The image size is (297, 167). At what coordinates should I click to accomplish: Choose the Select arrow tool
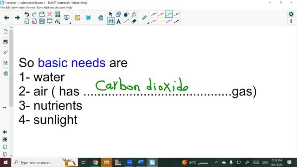pyautogui.click(x=111, y=14)
